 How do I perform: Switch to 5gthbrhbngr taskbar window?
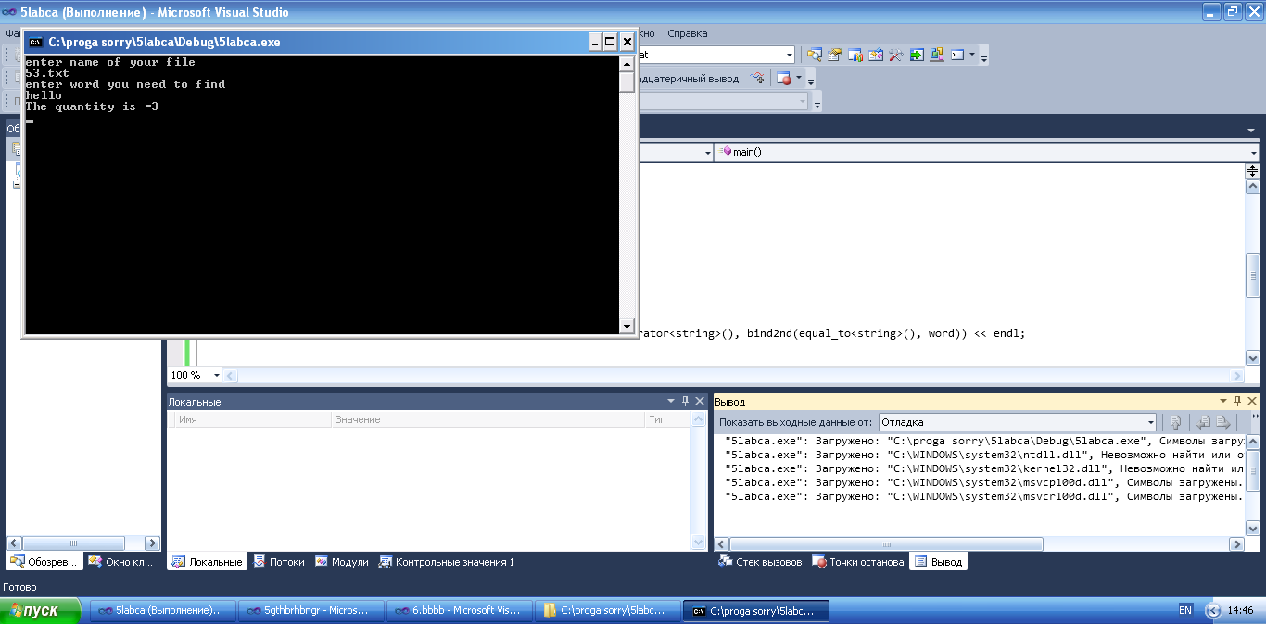coord(310,611)
